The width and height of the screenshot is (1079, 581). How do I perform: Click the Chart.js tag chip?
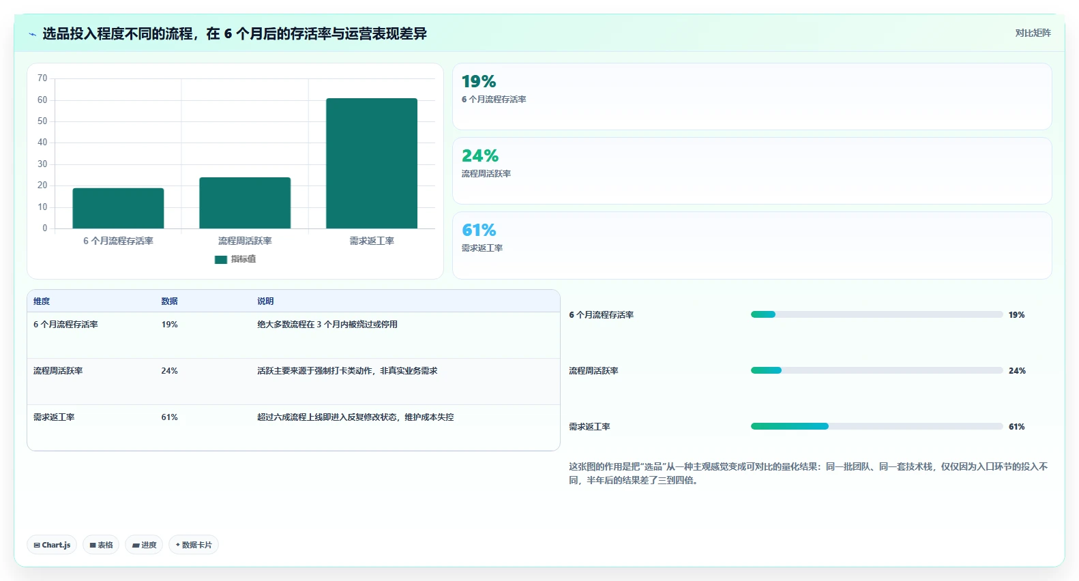pos(52,545)
